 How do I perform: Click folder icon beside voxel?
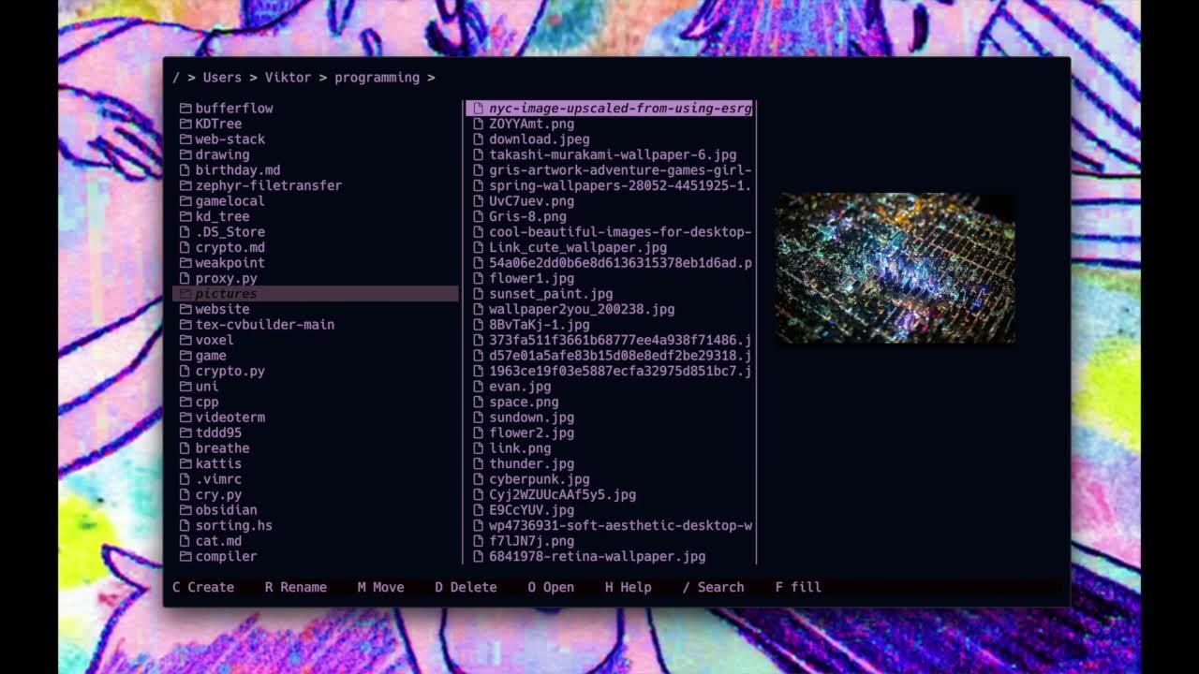(185, 340)
